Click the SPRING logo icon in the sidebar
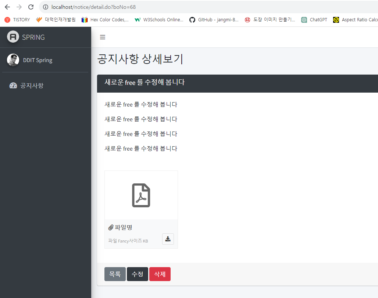Screen dimensions: 378x298 [13, 37]
